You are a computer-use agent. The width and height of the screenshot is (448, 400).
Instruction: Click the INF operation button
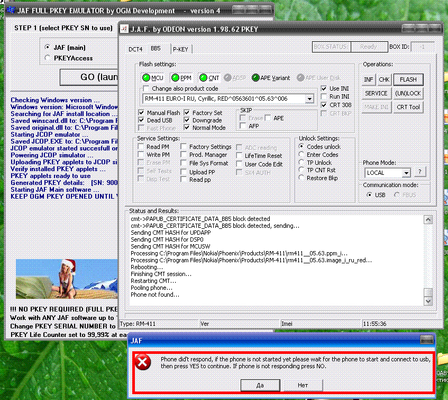point(369,79)
